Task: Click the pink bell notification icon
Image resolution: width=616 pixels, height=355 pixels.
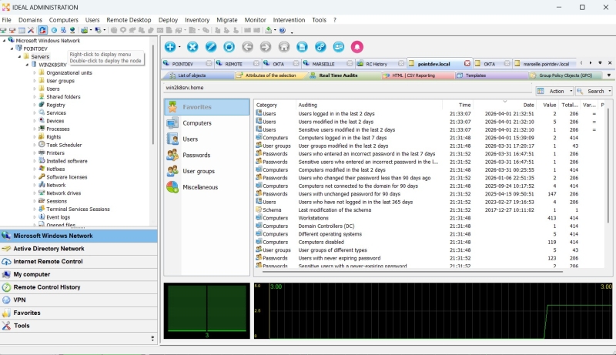Action: point(357,47)
